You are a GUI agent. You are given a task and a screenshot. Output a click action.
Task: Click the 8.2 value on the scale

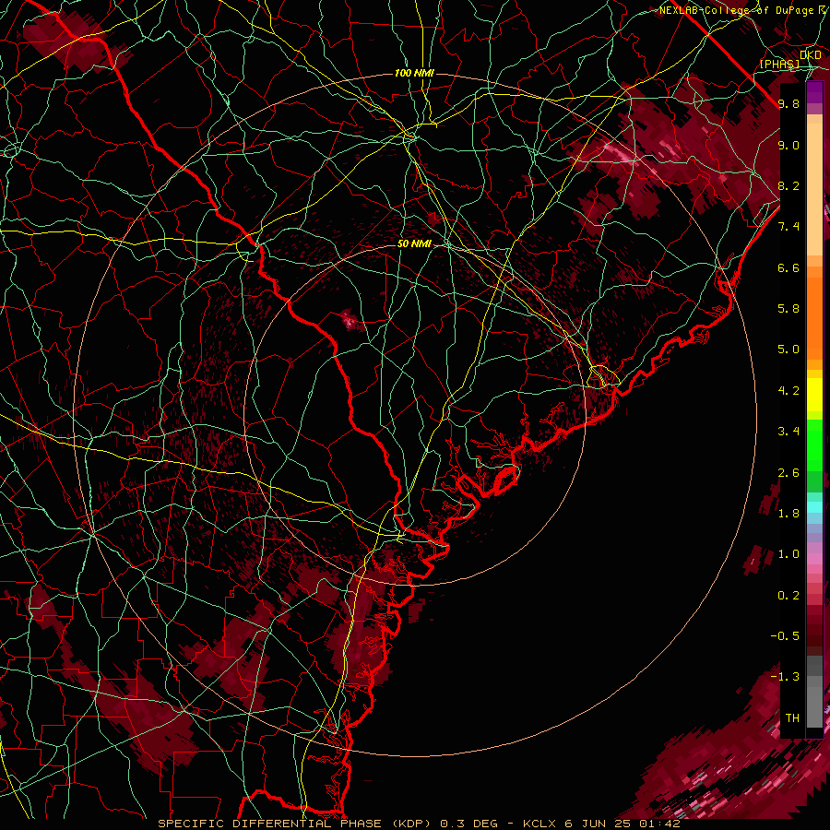point(788,185)
